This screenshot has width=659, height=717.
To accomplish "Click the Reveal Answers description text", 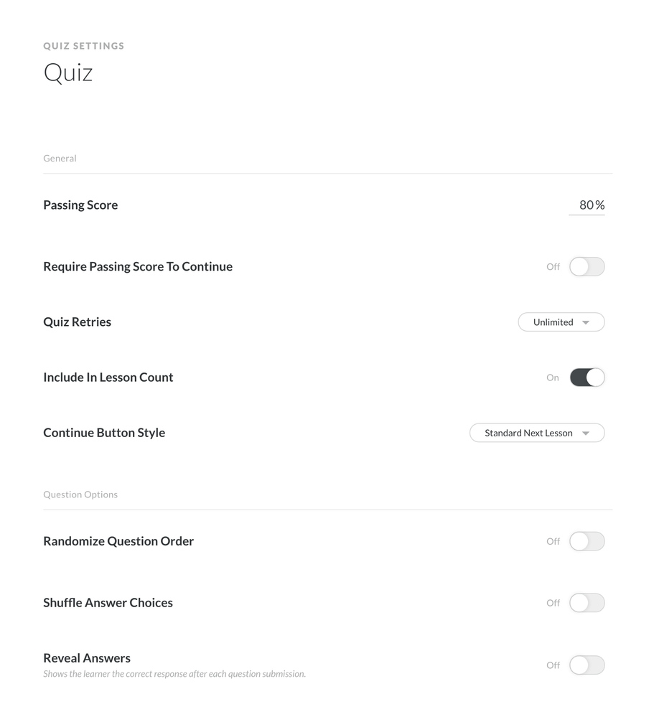I will pos(174,674).
